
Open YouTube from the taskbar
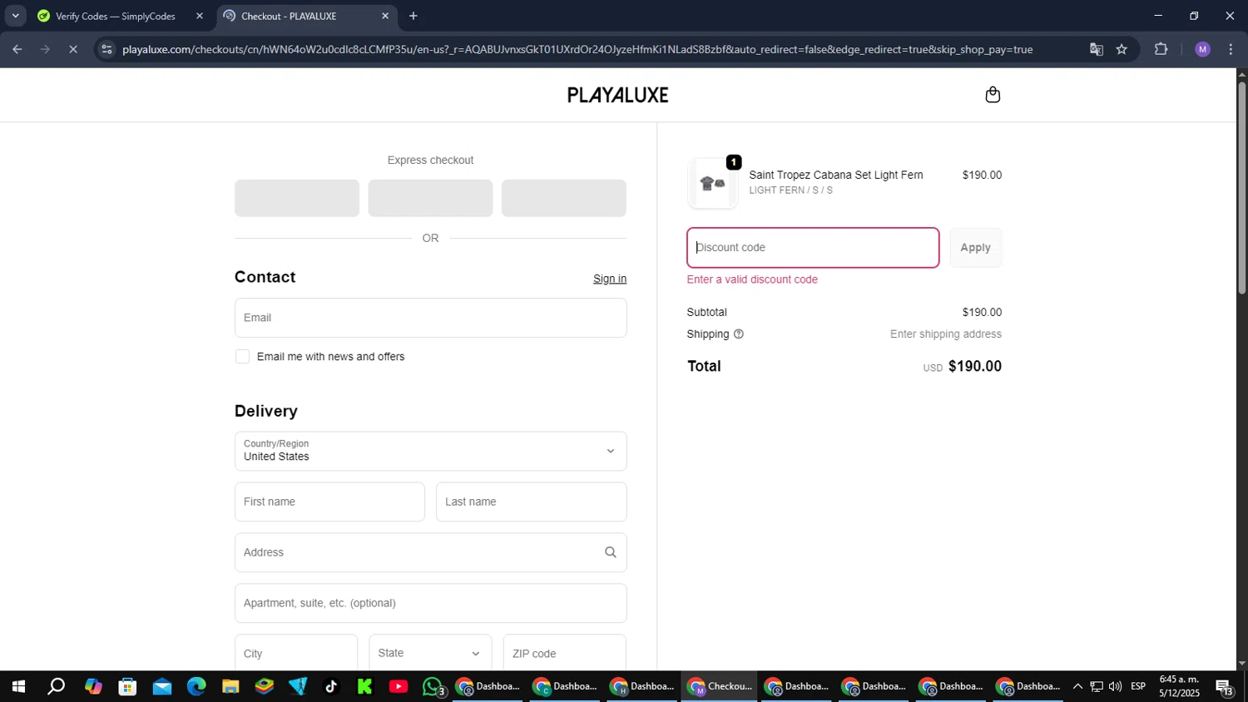coord(399,687)
